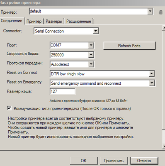This screenshot has width=165, height=166.
Task: Open the Принтер name dropdown
Action: (x=150, y=11)
